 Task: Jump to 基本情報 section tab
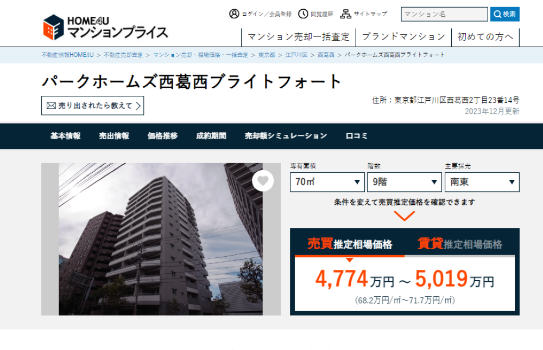click(x=66, y=136)
